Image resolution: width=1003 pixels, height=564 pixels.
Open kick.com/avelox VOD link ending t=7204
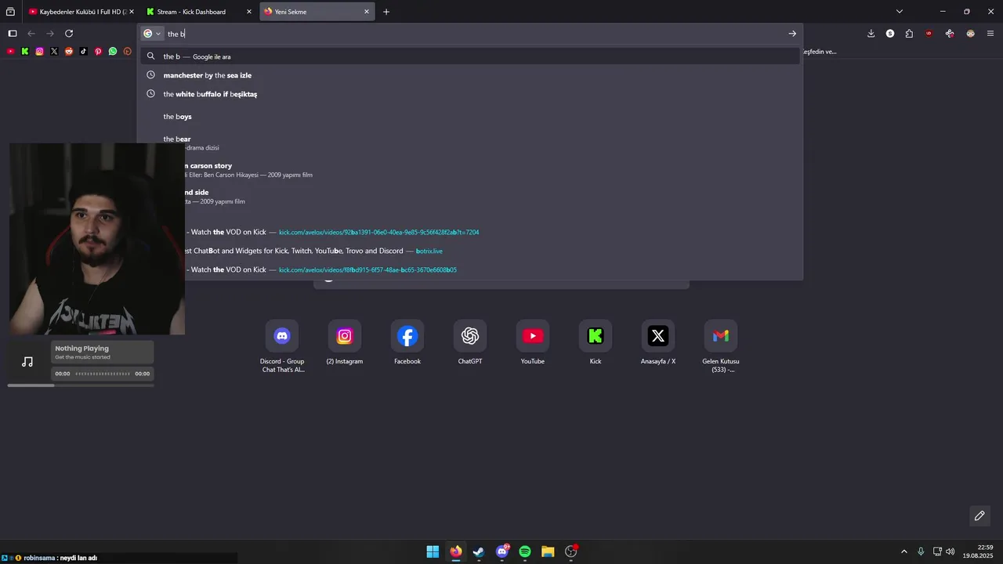378,233
